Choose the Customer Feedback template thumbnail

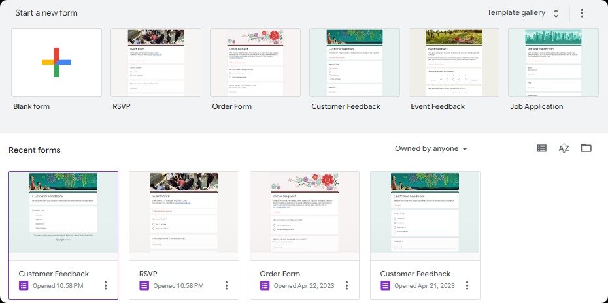pos(354,63)
